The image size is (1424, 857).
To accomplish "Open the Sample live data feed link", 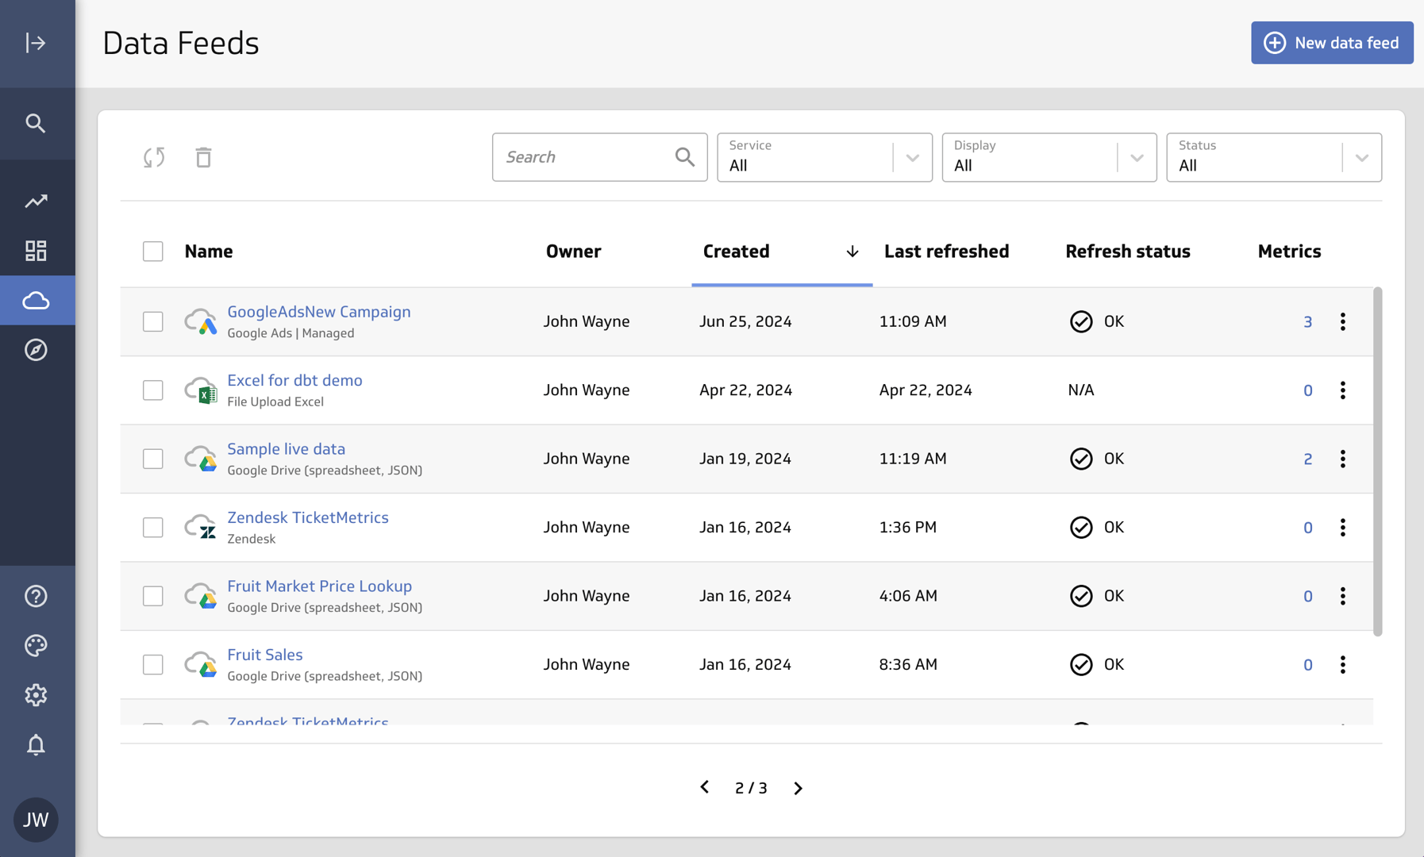I will point(286,449).
